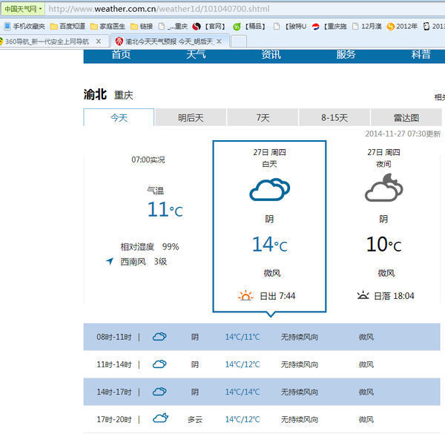Open the 天气 navigation menu
Viewport: 445px width, 437px height.
[196, 54]
